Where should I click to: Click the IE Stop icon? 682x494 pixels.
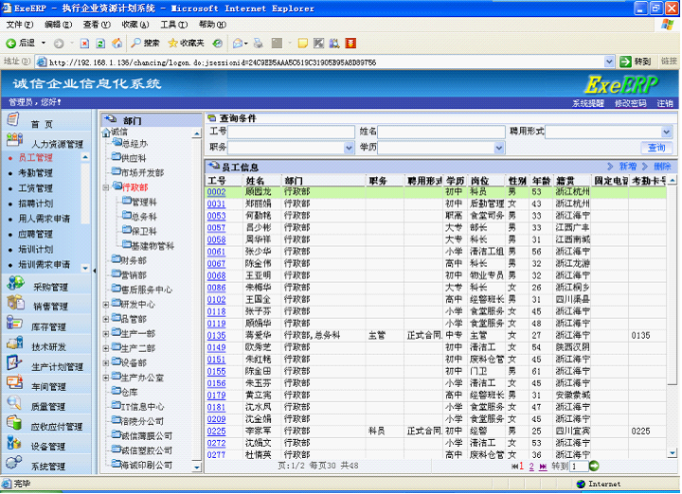(85, 43)
